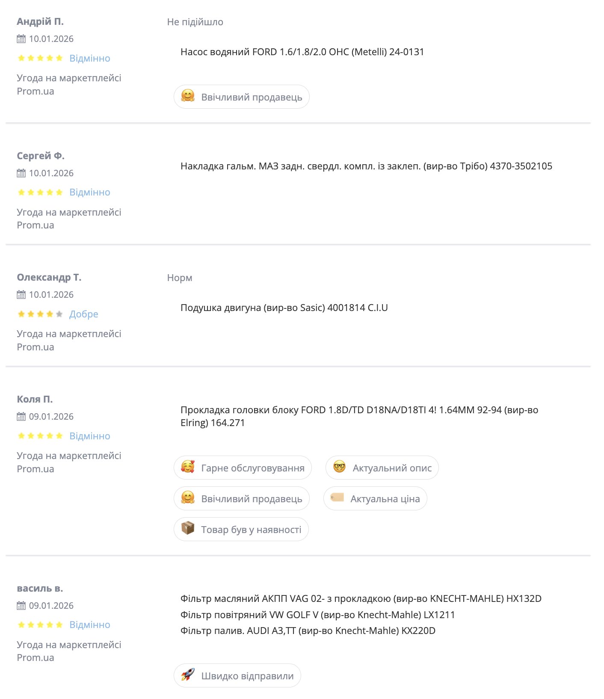Click the box icon on Товар був у наявності
Screen dimensions: 604x699
pos(188,529)
